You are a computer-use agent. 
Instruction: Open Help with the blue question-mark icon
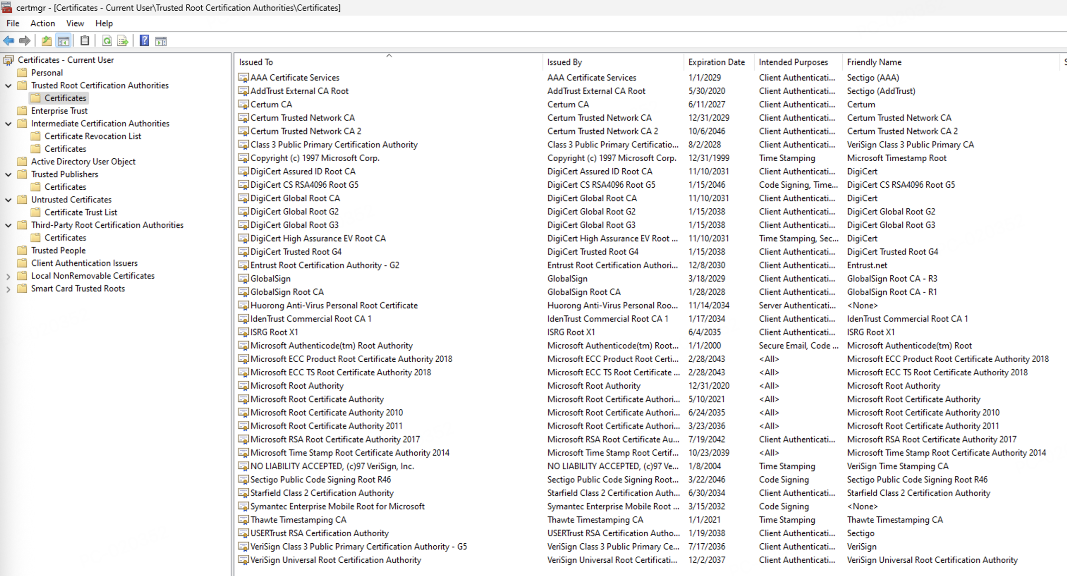coord(144,40)
